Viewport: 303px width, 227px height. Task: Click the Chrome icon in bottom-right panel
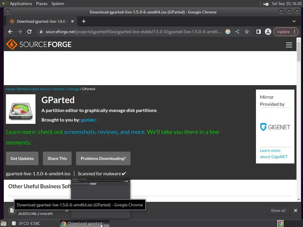pyautogui.click(x=280, y=223)
